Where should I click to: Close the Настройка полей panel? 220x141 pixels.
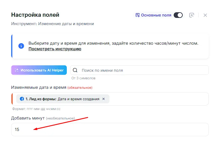(x=205, y=15)
